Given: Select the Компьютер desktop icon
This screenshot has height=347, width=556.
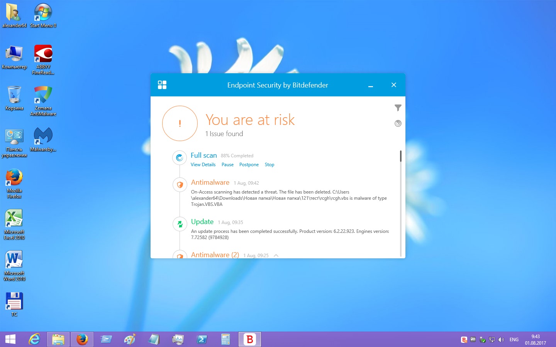Looking at the screenshot, I should (14, 57).
